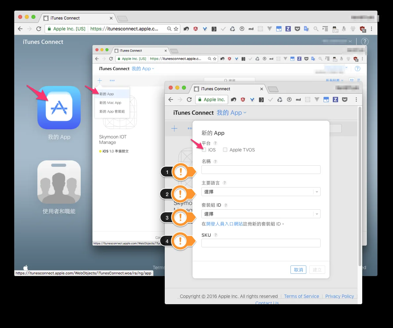
Task: Click the AngularJS extension icon in the back window
Action: pyautogui.click(x=196, y=29)
